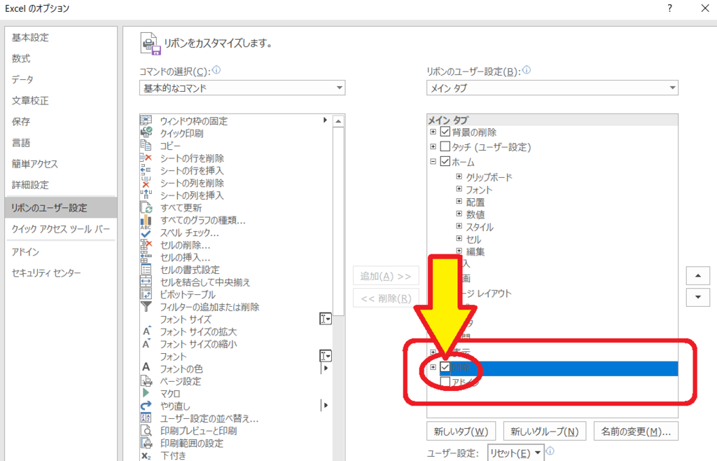The image size is (717, 461).
Task: Select the 下付き command row
Action: click(x=235, y=455)
